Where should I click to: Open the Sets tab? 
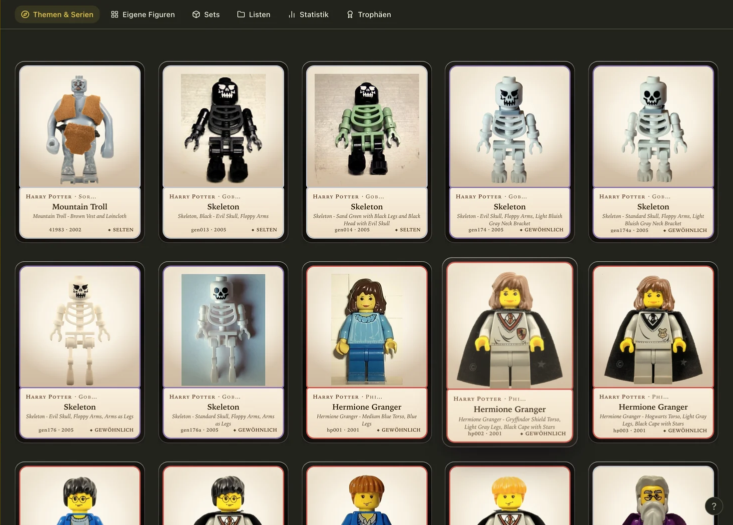click(x=206, y=14)
